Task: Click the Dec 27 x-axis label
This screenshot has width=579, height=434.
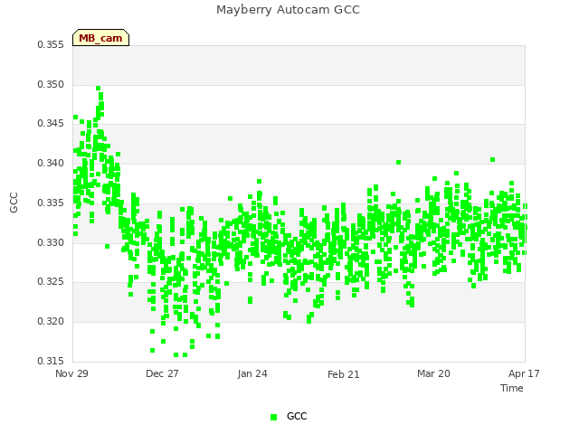Action: point(162,373)
